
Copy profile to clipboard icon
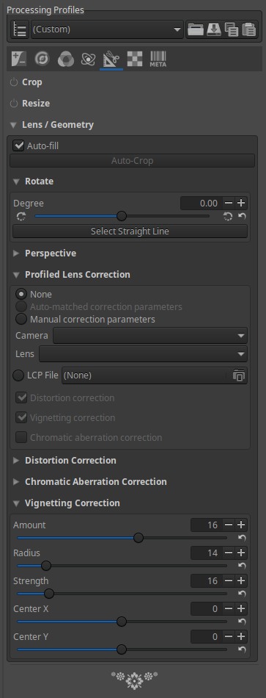(x=232, y=30)
